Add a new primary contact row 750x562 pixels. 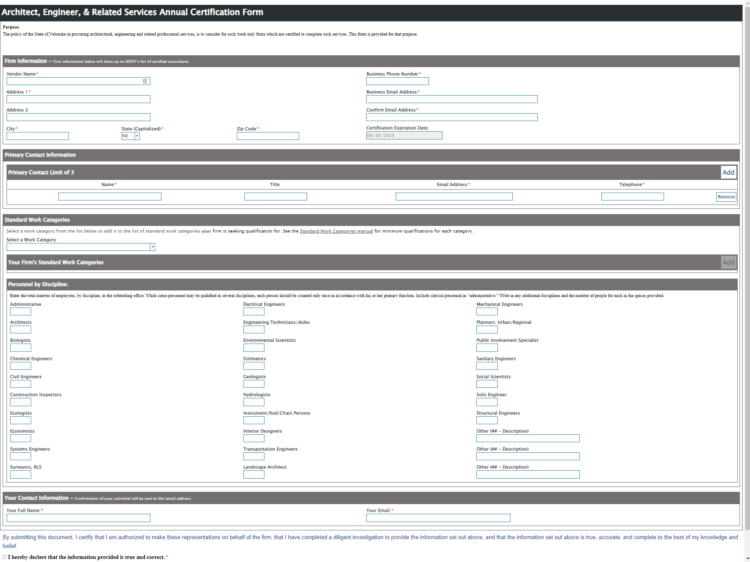click(x=728, y=172)
